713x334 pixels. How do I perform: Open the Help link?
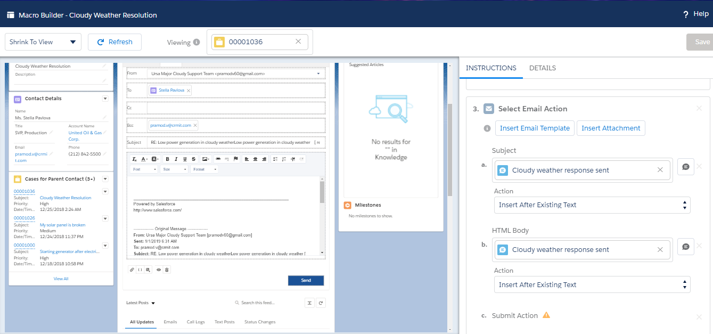coord(696,14)
